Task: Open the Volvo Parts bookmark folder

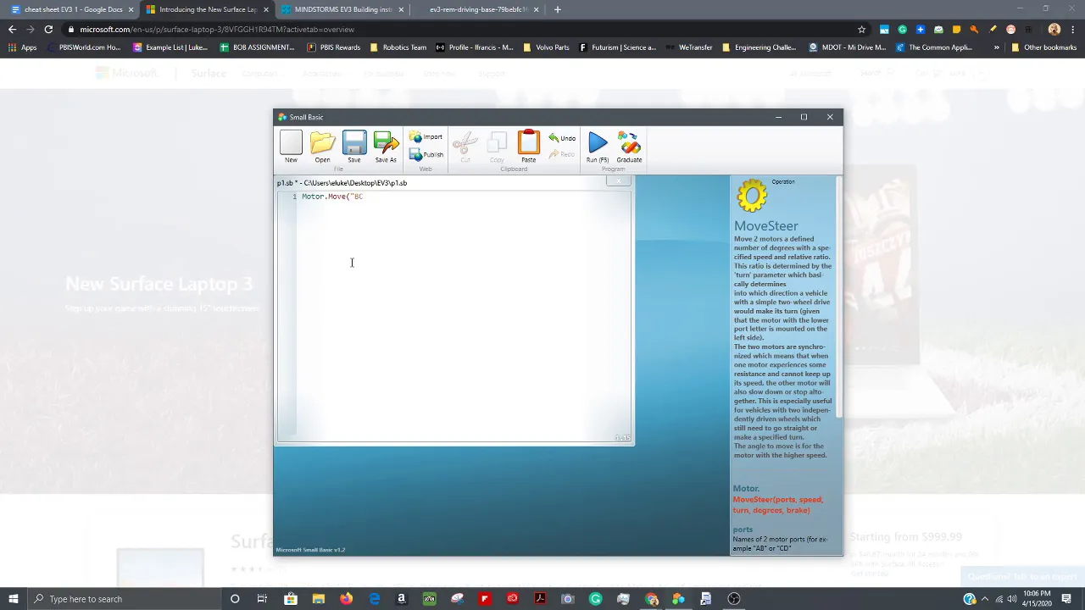Action: coord(547,47)
